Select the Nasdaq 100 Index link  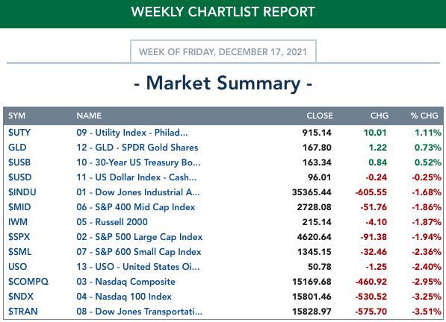pos(124,297)
